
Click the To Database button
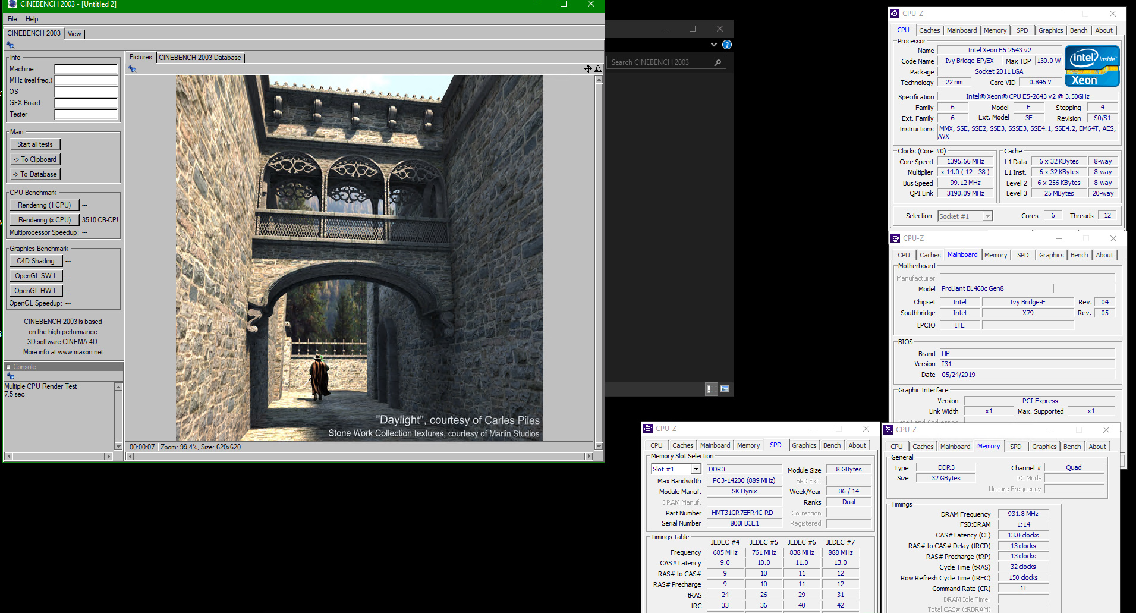(x=35, y=174)
